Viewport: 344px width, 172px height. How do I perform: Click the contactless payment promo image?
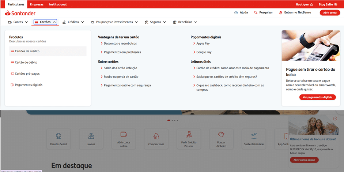[x=311, y=45]
